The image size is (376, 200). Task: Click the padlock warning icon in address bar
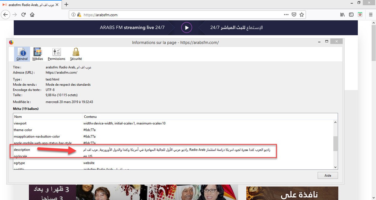(x=79, y=14)
